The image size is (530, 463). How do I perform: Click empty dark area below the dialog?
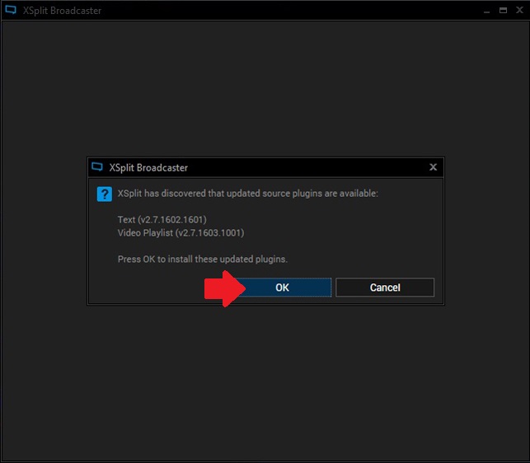click(x=264, y=379)
